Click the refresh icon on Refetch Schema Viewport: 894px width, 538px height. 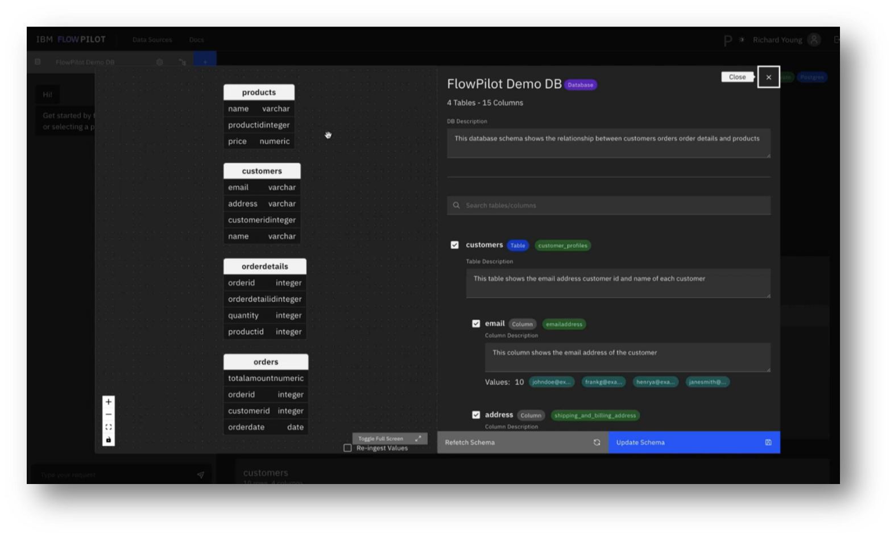point(597,443)
